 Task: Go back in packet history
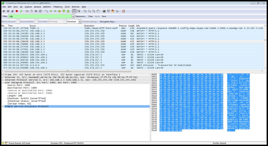point(51,11)
